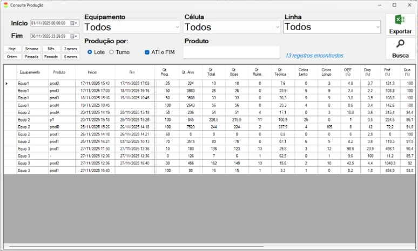Expand the Linha dropdown

tap(377, 27)
